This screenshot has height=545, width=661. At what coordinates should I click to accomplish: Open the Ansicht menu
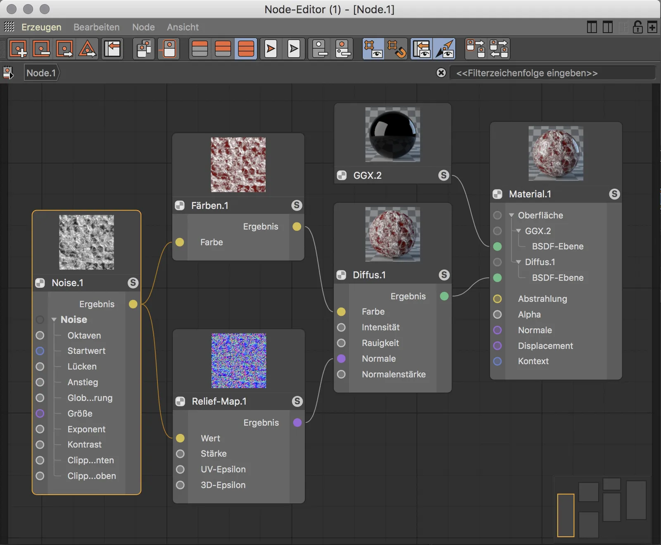183,27
